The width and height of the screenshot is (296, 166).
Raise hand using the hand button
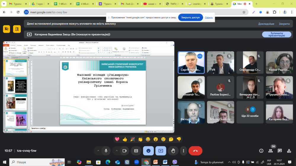(173, 151)
